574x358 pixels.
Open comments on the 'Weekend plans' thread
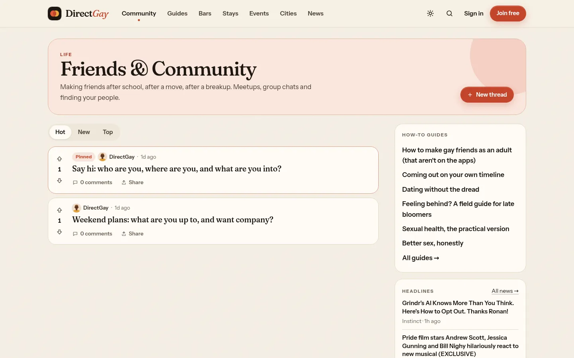pos(92,233)
